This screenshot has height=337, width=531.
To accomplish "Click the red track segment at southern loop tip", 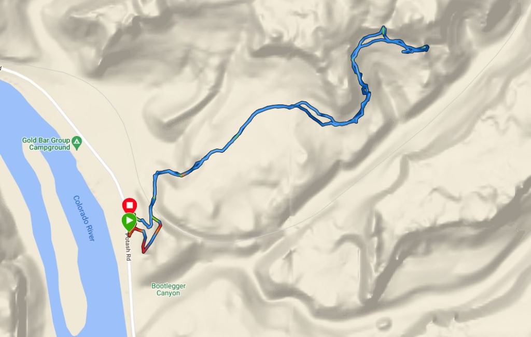I will coord(144,250).
